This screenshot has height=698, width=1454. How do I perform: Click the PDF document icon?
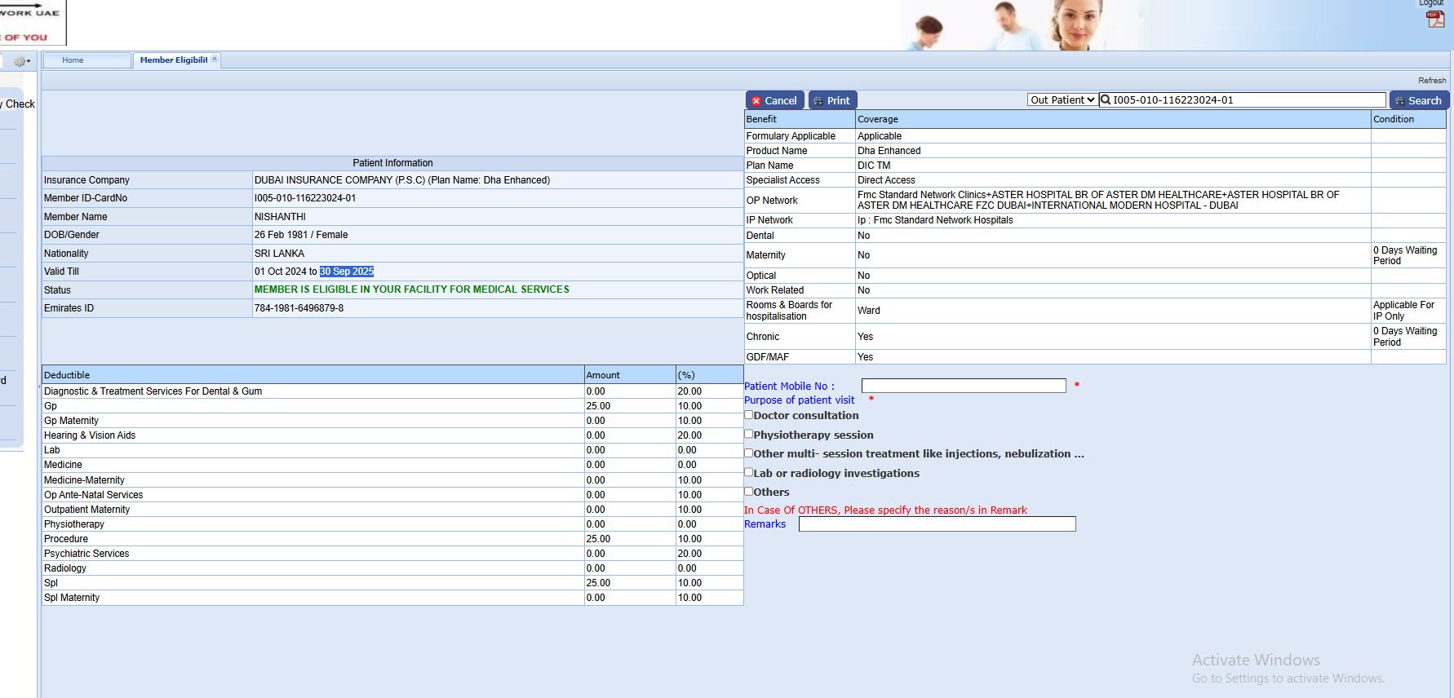[x=1435, y=20]
